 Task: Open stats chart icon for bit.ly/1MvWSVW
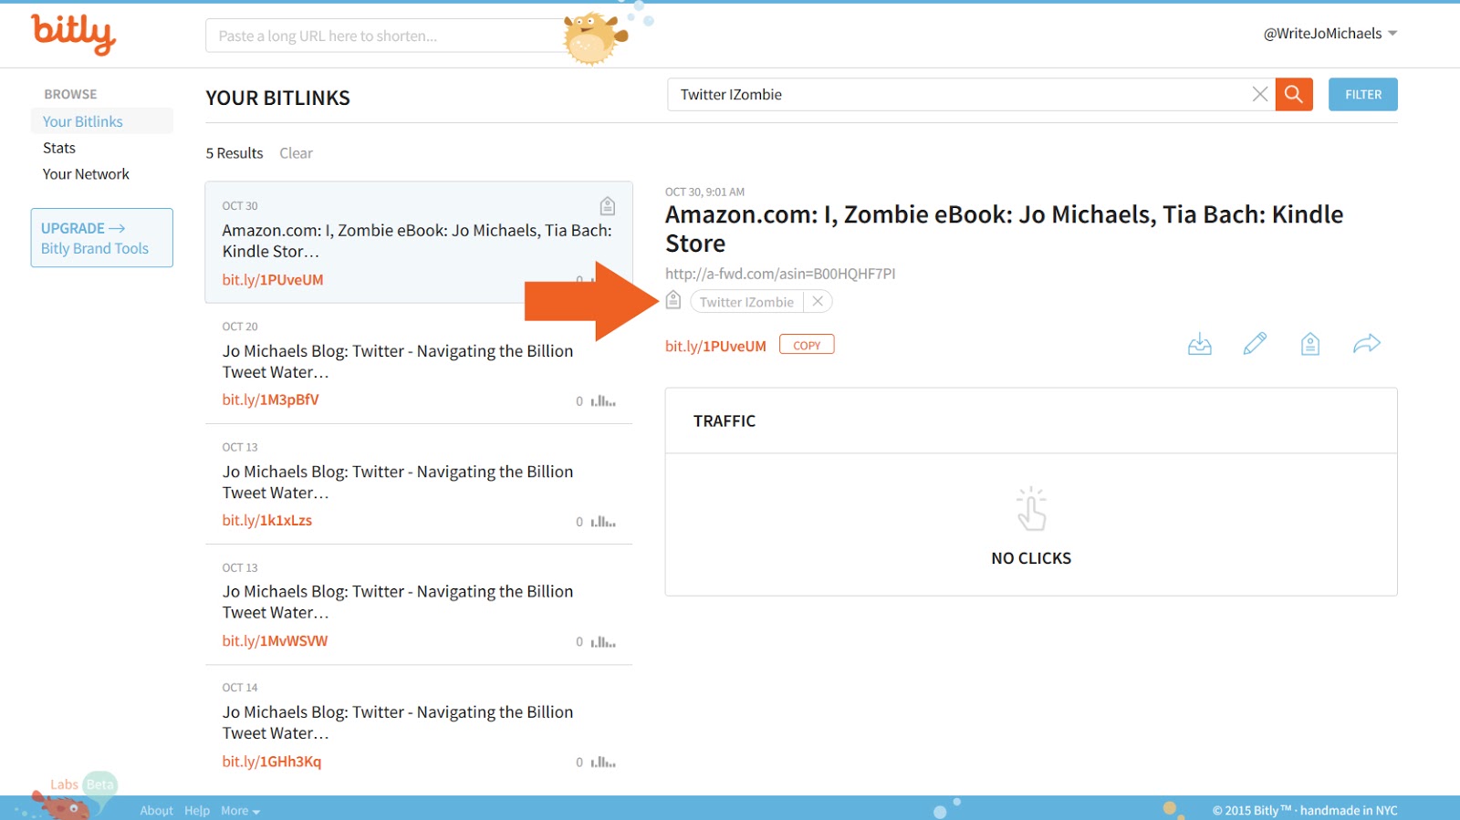603,642
